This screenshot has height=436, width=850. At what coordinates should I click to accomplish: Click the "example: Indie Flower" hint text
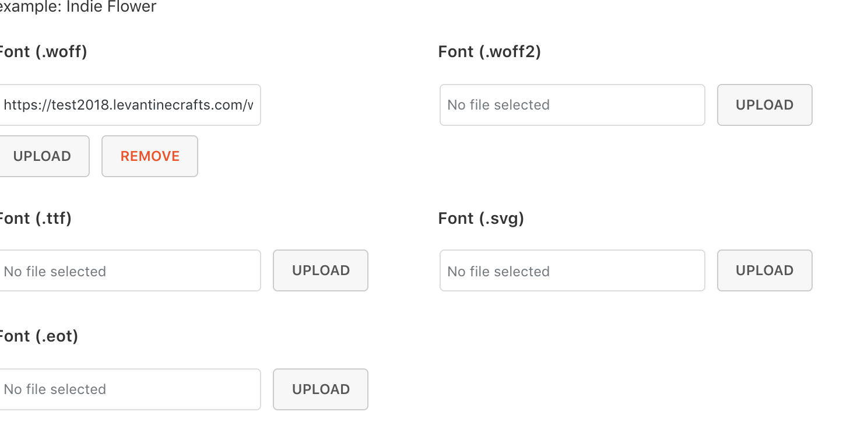tap(78, 7)
